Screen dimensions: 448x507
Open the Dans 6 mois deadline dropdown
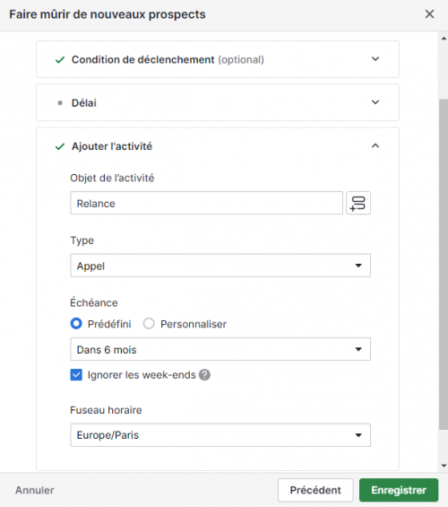[220, 349]
